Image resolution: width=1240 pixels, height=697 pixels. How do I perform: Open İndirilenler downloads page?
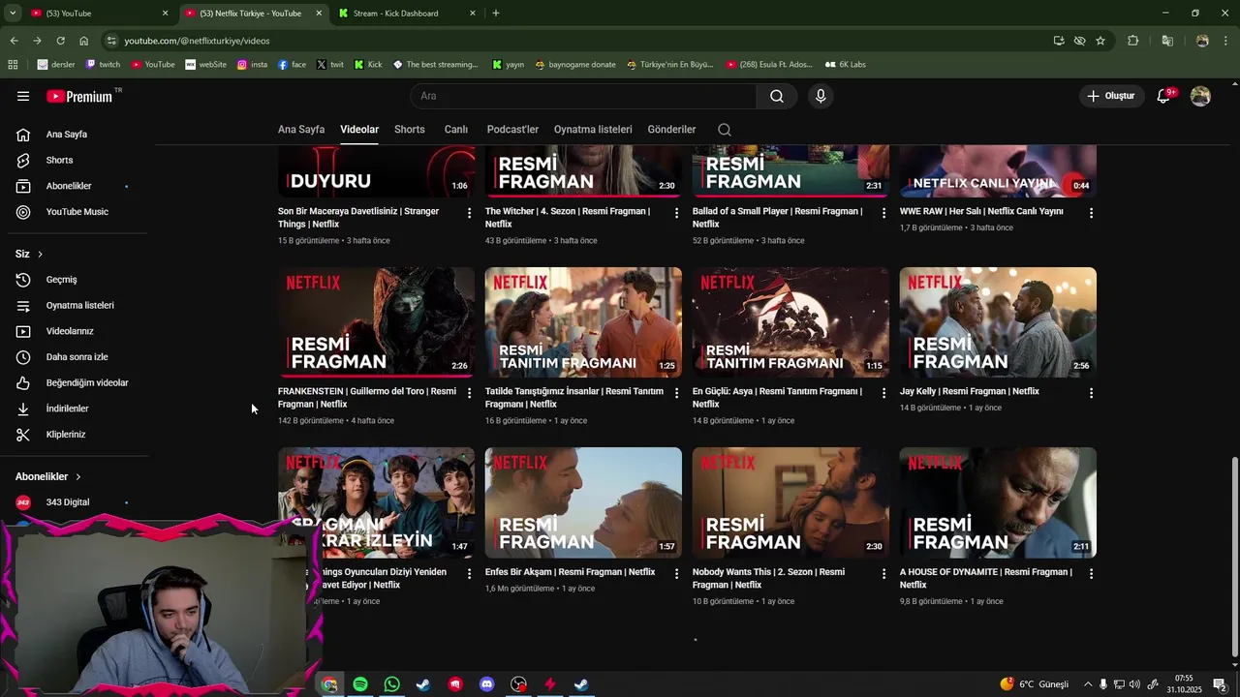click(x=77, y=409)
